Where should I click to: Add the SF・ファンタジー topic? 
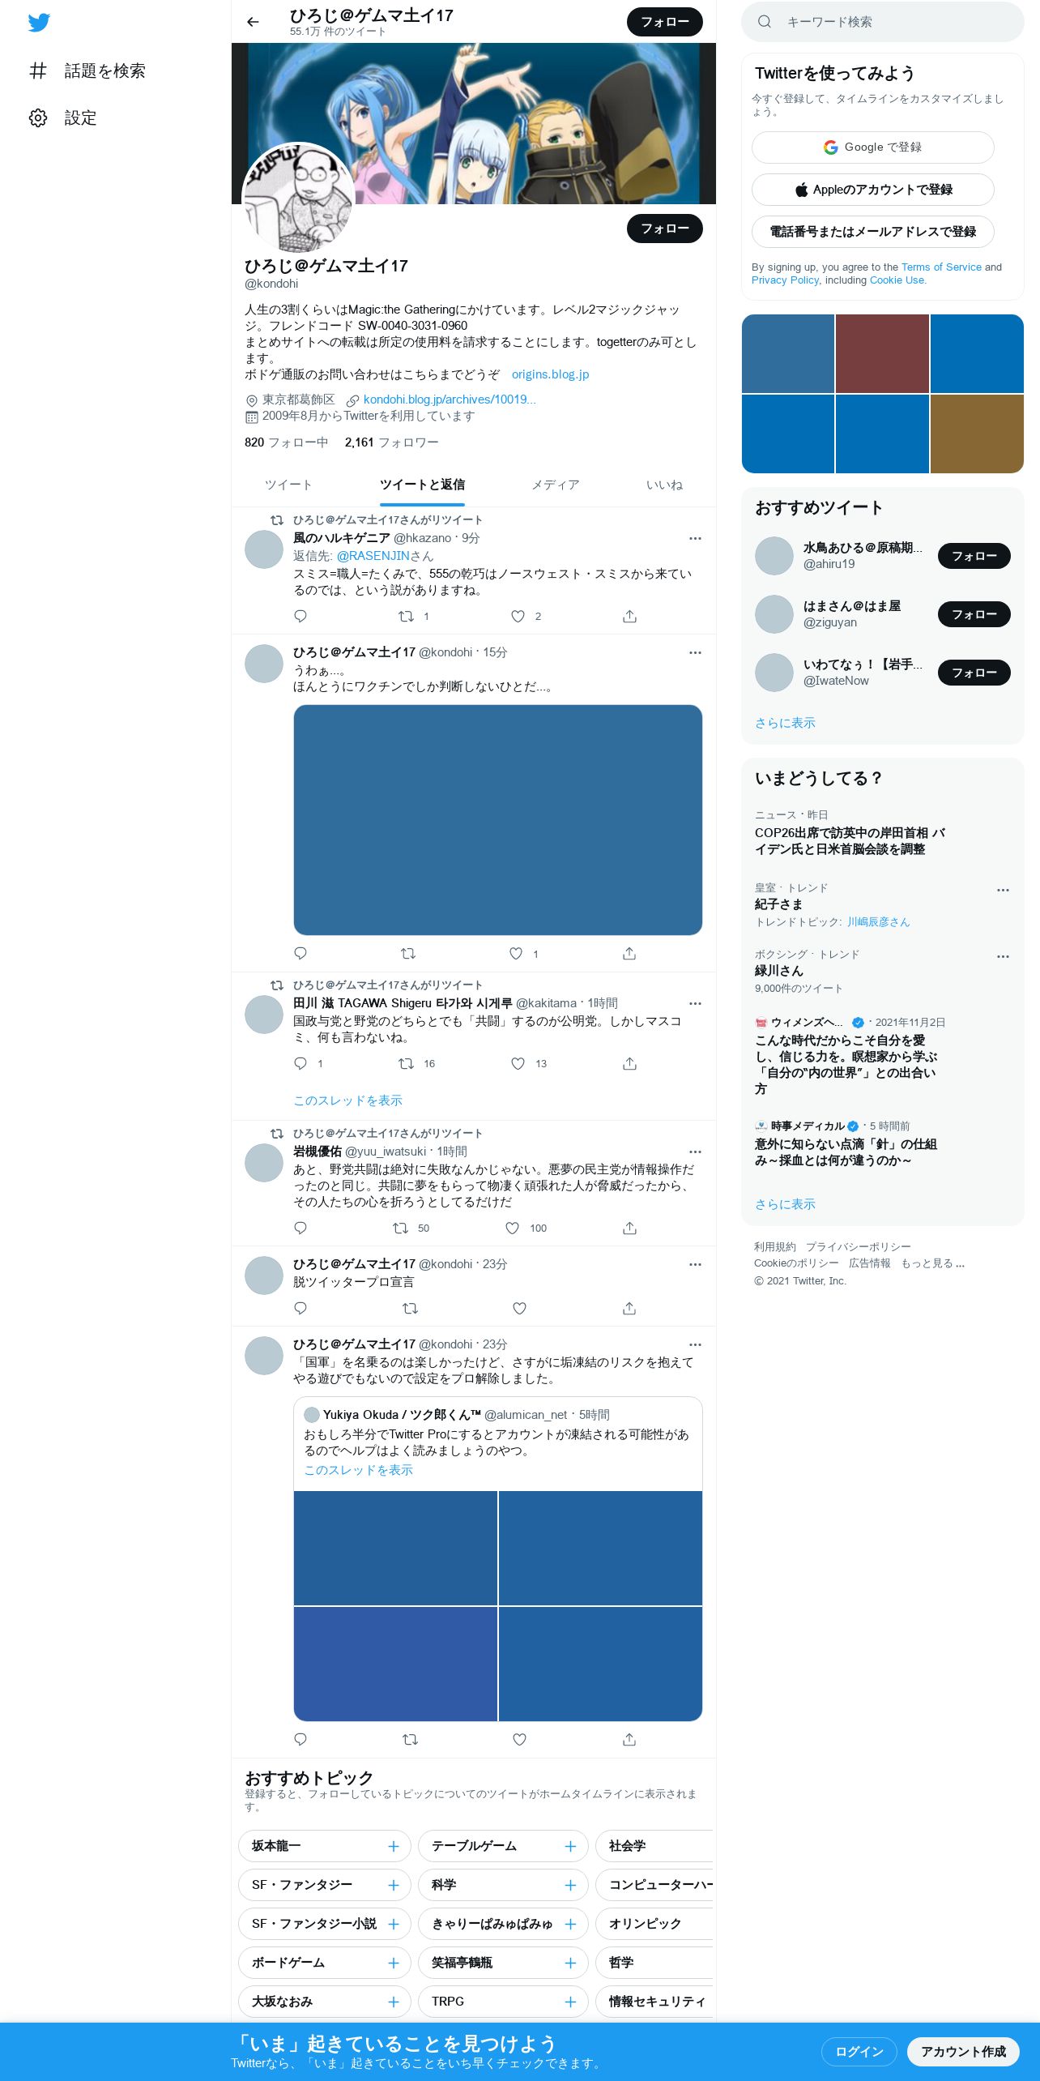pos(394,1885)
